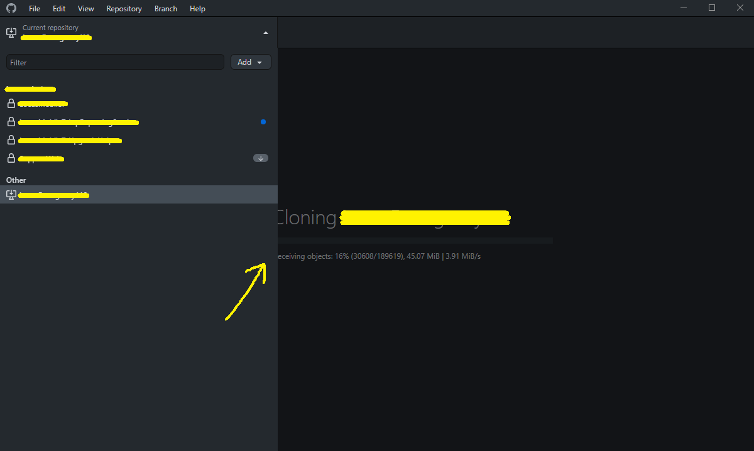Image resolution: width=754 pixels, height=451 pixels.
Task: Select the cloning repository under Other
Action: [139, 195]
